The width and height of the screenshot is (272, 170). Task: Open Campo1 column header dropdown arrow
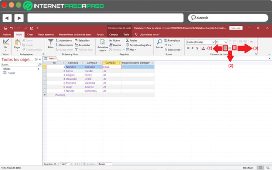[x=82, y=63]
